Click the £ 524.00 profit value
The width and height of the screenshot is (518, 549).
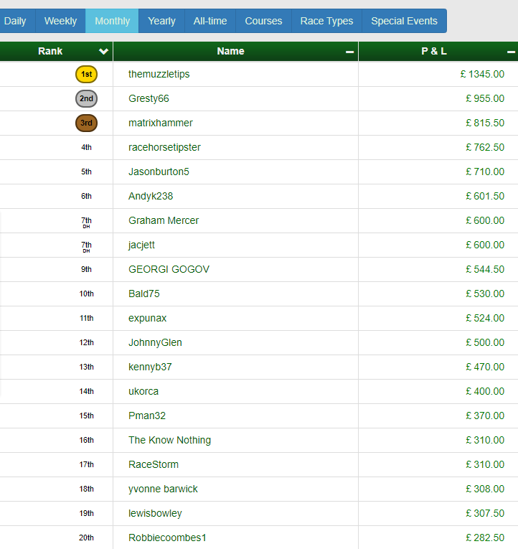tap(485, 318)
